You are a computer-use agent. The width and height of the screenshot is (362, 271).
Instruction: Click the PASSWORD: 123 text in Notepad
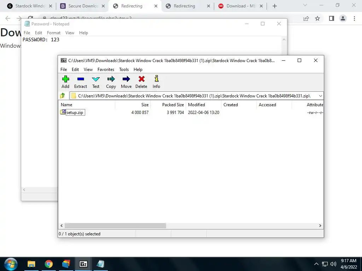click(41, 40)
